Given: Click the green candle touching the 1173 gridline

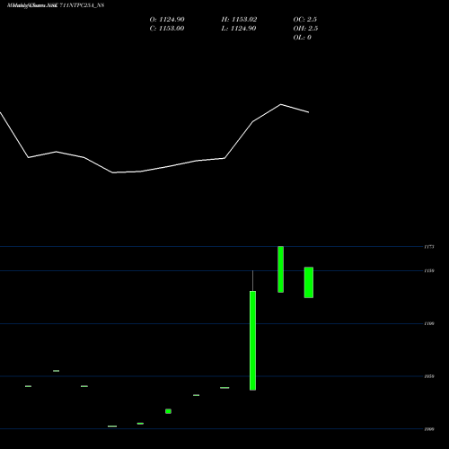Looking at the screenshot, I should pos(280,269).
